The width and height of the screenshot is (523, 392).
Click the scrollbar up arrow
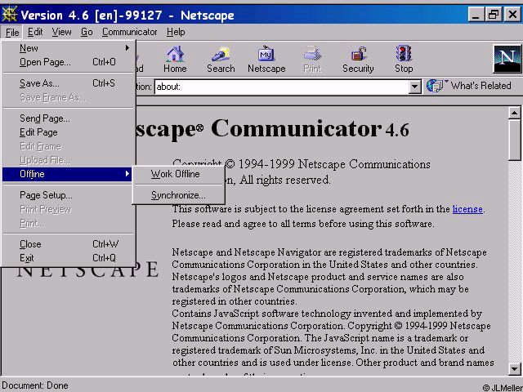514,114
